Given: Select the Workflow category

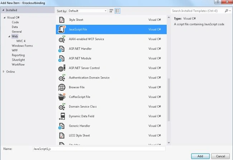Looking at the screenshot, I should click(18, 65).
